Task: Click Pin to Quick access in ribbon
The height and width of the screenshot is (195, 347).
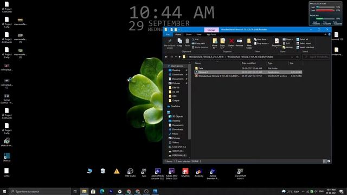Action: [170, 43]
